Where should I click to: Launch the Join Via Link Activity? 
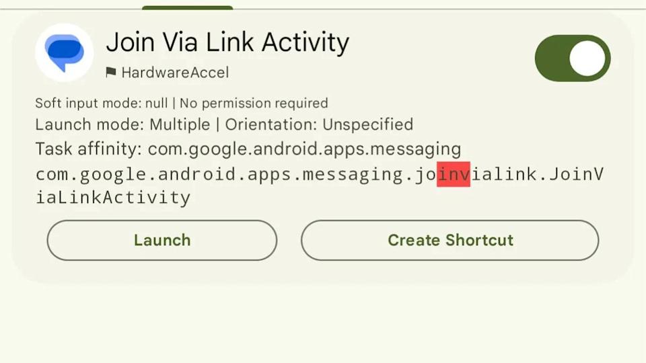(x=162, y=241)
